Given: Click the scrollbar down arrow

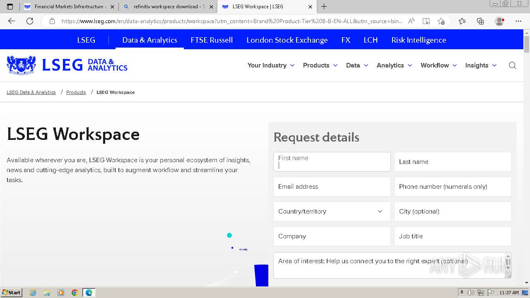Looking at the screenshot, I should [x=527, y=283].
